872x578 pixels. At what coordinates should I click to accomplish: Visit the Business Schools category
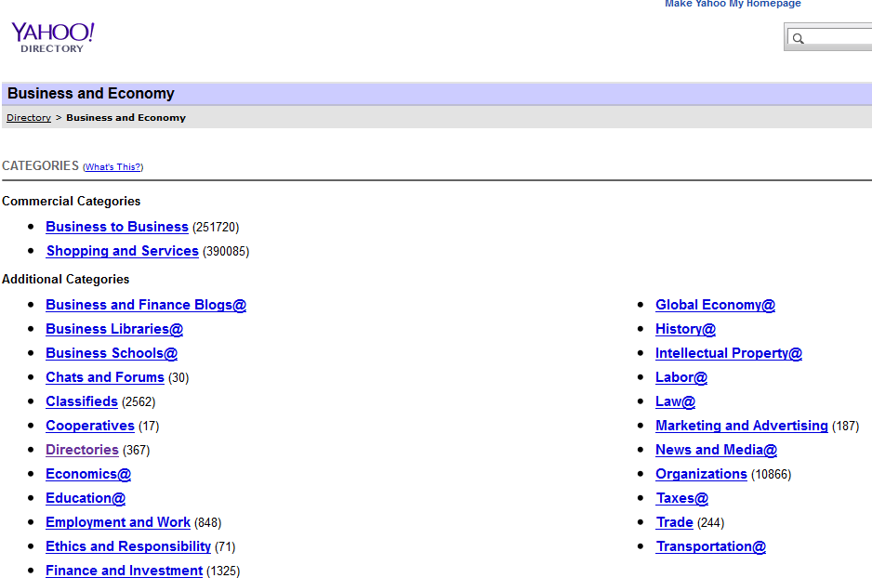[x=112, y=353]
